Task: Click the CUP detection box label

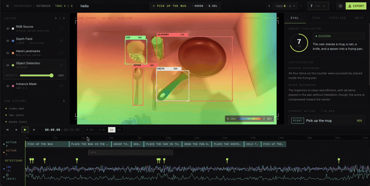Action: click(x=135, y=37)
